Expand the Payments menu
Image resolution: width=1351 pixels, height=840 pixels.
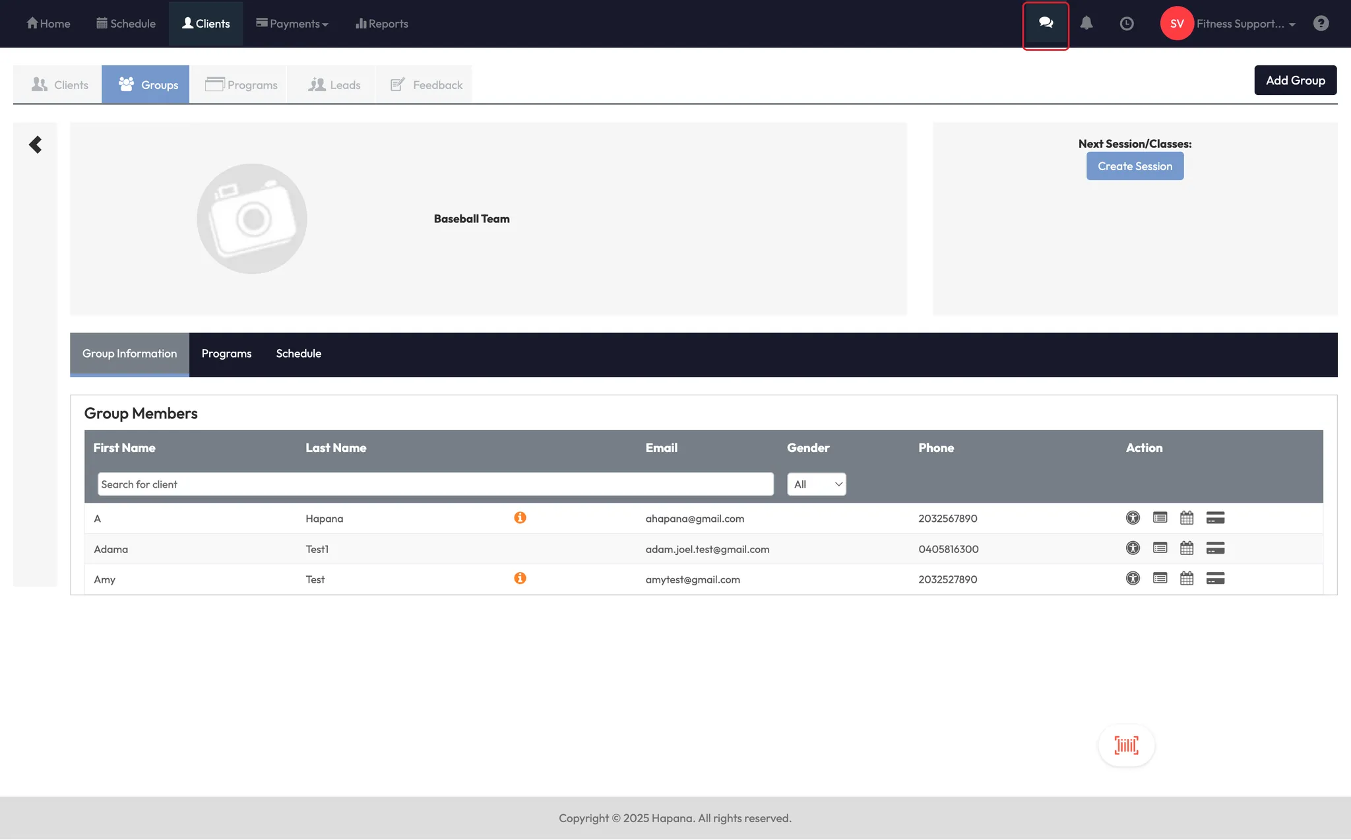(292, 24)
